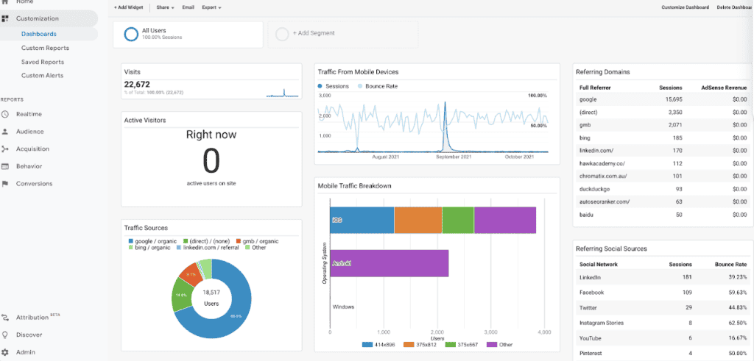Screen dimensions: 754x361
Task: Expand the Share dropdown menu
Action: click(165, 7)
